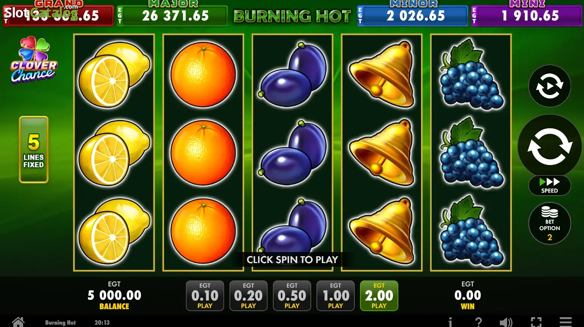The width and height of the screenshot is (584, 327).
Task: Click the large spin button
Action: 550,146
